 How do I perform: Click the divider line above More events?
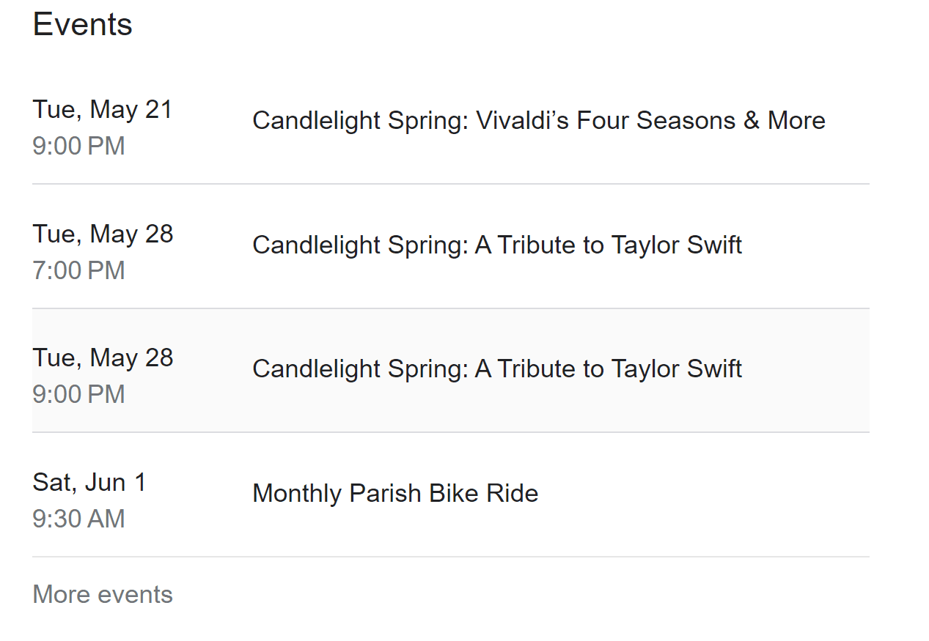coord(450,557)
